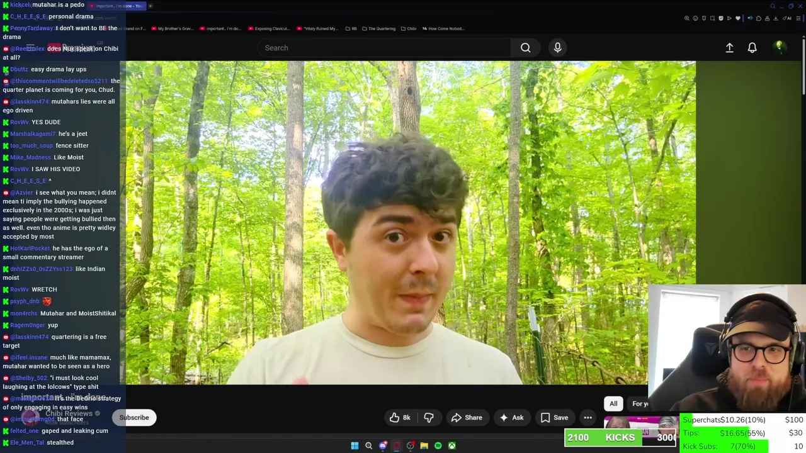
Task: Start voice search with the microphone icon
Action: tap(557, 48)
